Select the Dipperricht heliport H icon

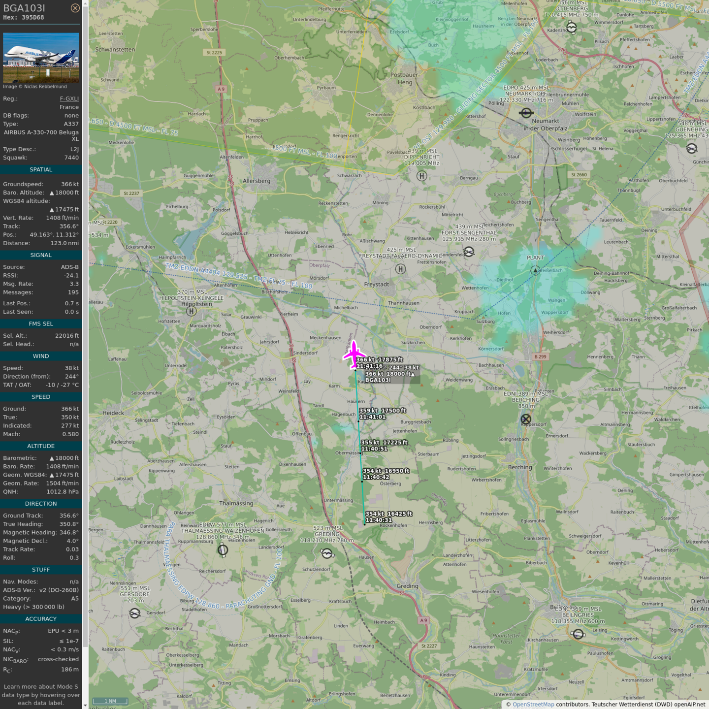tap(421, 176)
